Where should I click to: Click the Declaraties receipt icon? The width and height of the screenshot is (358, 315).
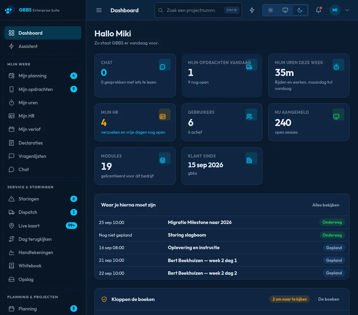coord(12,143)
